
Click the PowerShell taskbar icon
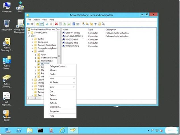pyautogui.click(x=19, y=130)
